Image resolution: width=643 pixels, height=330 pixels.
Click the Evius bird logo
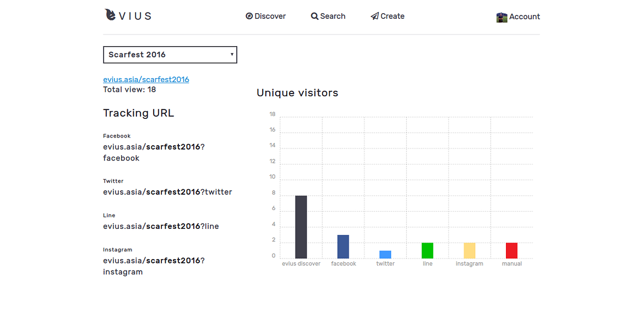click(110, 15)
